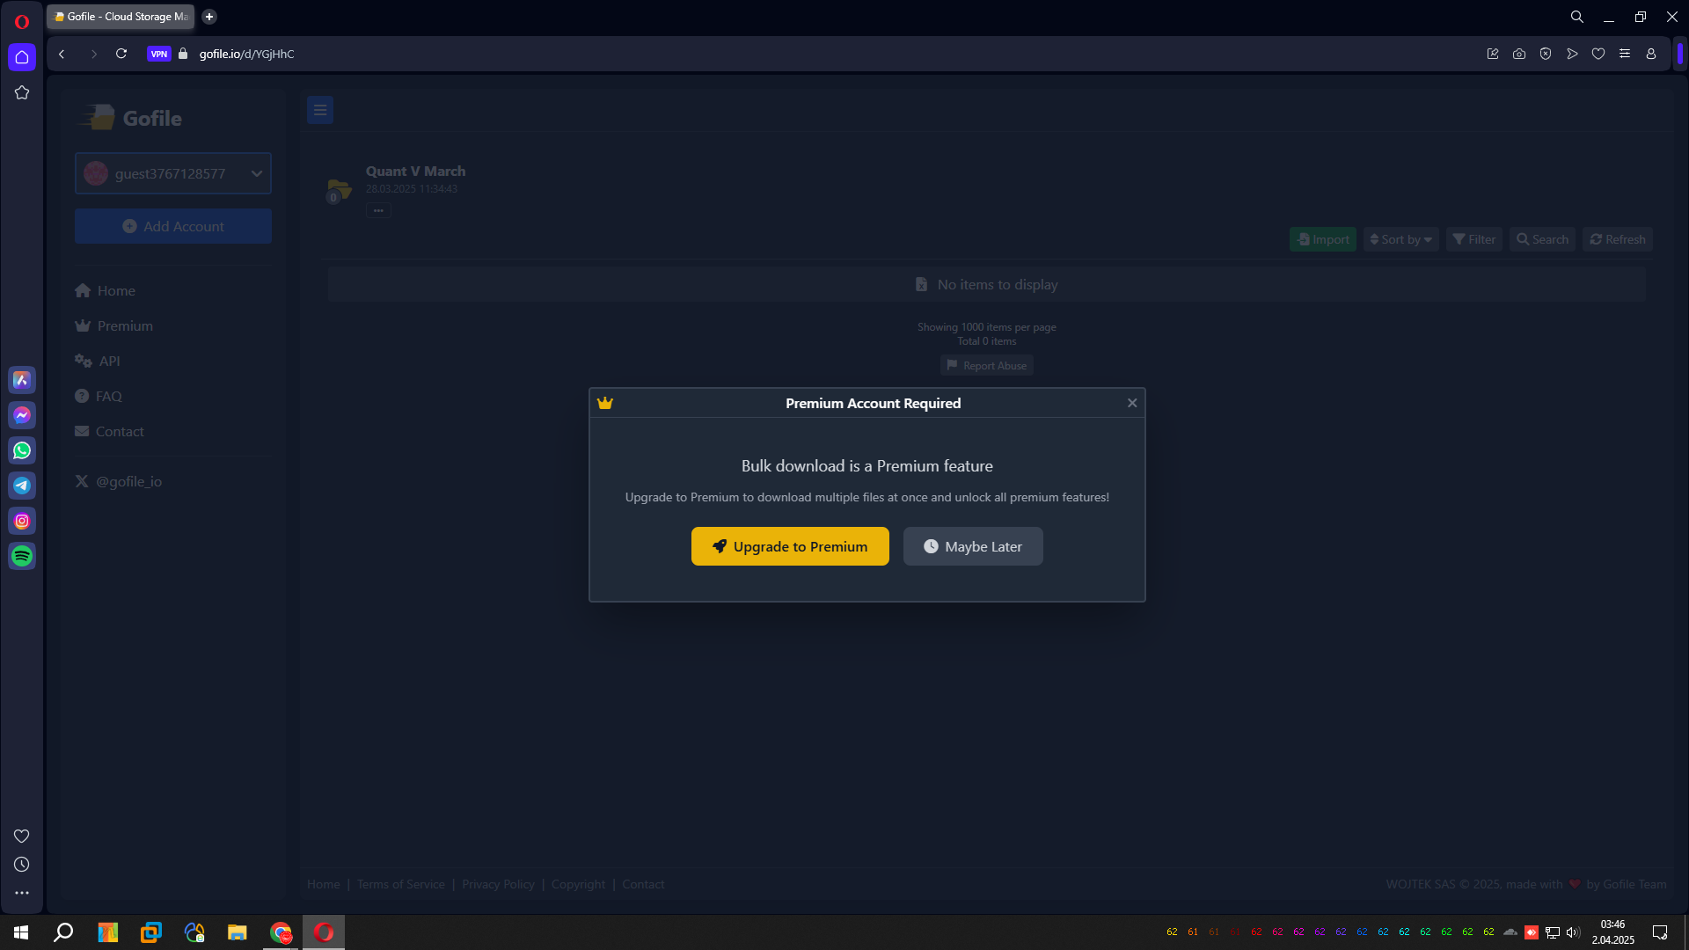This screenshot has height=950, width=1689.
Task: Open File Explorer from the taskbar
Action: (x=238, y=932)
